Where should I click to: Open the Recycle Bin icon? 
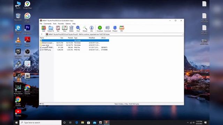tap(18, 17)
